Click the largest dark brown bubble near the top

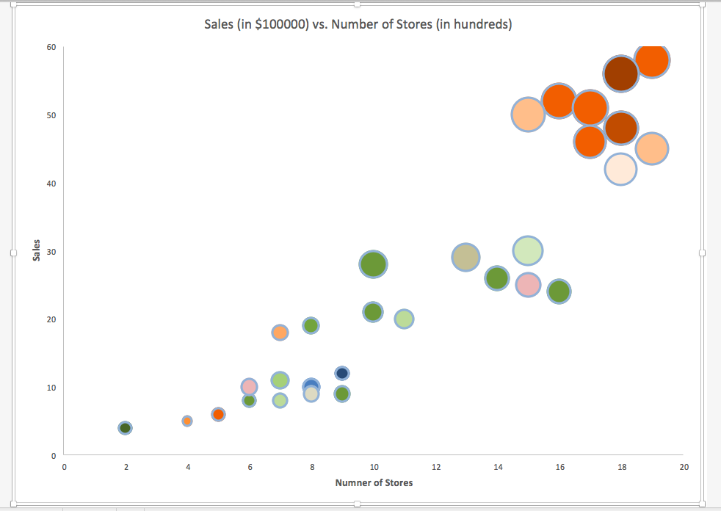point(621,73)
